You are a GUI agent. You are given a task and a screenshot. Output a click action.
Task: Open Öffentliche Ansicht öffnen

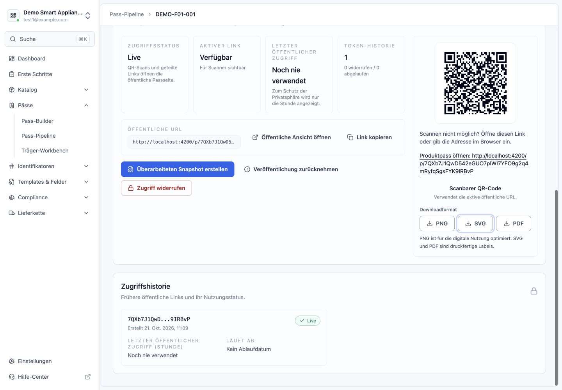292,137
